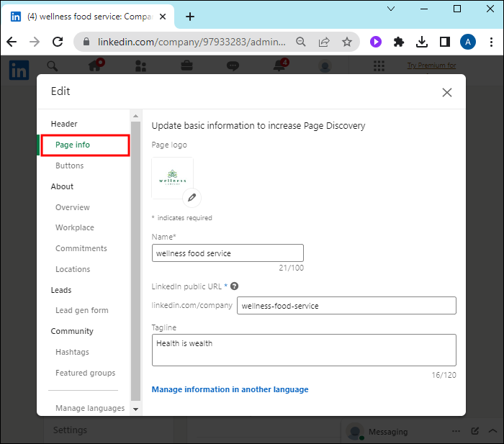Open the browser Extensions puzzle icon

[x=399, y=42]
